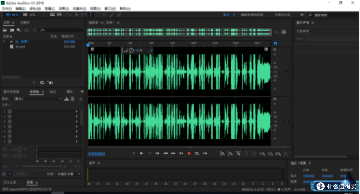The image size is (360, 194).
Task: Move playhead to previous with skip-back button
Action: [157, 153]
